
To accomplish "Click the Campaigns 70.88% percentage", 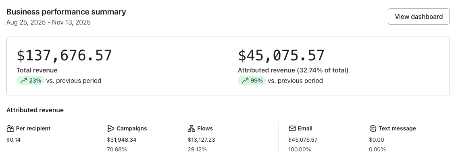I will pos(117,150).
